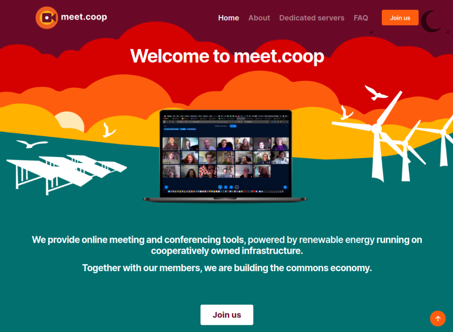
Task: Click the commons economy sentence
Action: point(227,268)
